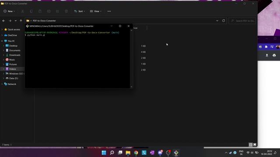Open the View dropdown menu
Viewport: 280px width, 157px height.
coord(96,11)
